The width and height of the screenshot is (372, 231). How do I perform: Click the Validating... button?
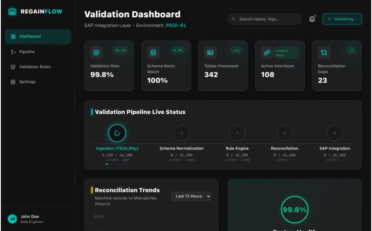point(342,19)
